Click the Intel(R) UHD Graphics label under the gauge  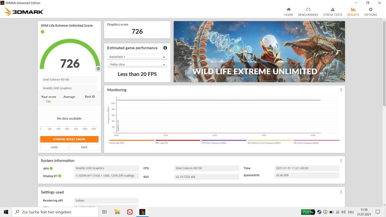[x=69, y=88]
